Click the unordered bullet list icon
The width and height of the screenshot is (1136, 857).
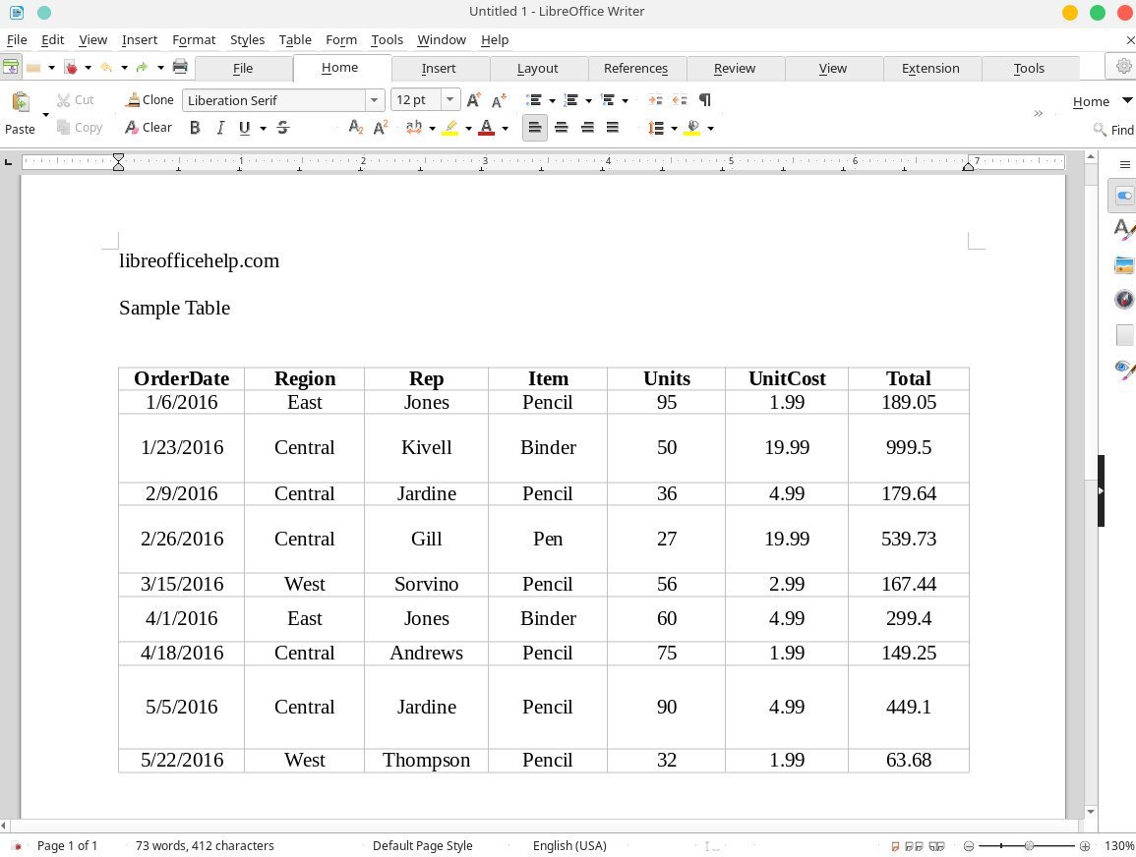click(534, 100)
